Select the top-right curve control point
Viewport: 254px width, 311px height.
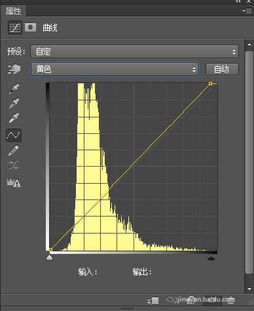(x=210, y=83)
